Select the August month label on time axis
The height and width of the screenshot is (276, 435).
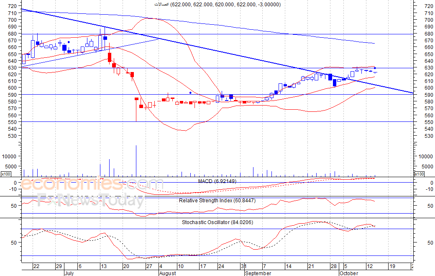coord(168,273)
